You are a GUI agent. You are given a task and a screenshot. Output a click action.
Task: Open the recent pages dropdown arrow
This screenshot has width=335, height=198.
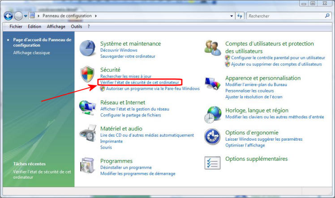[x=26, y=16]
